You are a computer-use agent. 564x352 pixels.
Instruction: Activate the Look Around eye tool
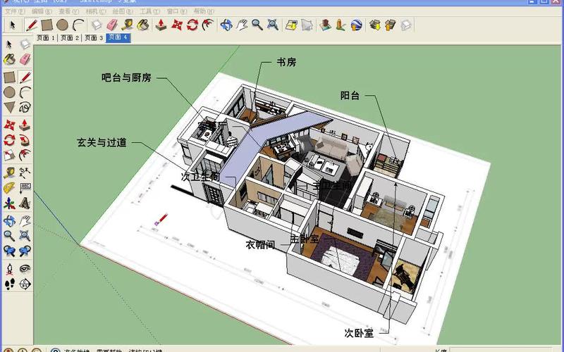[25, 269]
